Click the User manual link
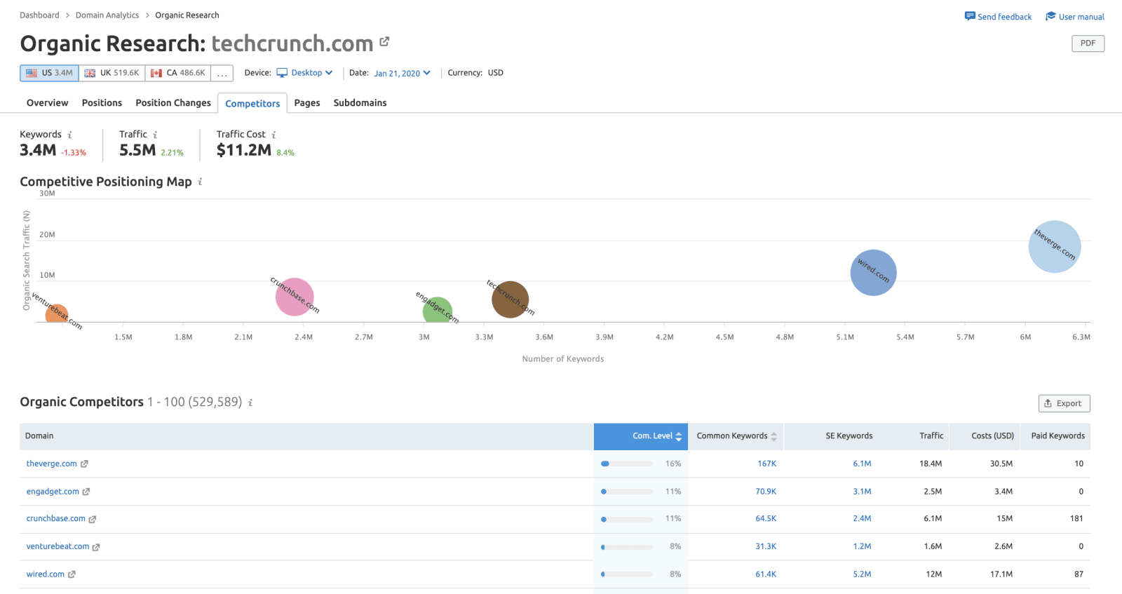The height and width of the screenshot is (594, 1122). tap(1081, 17)
